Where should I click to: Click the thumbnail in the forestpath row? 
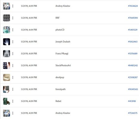6,89
